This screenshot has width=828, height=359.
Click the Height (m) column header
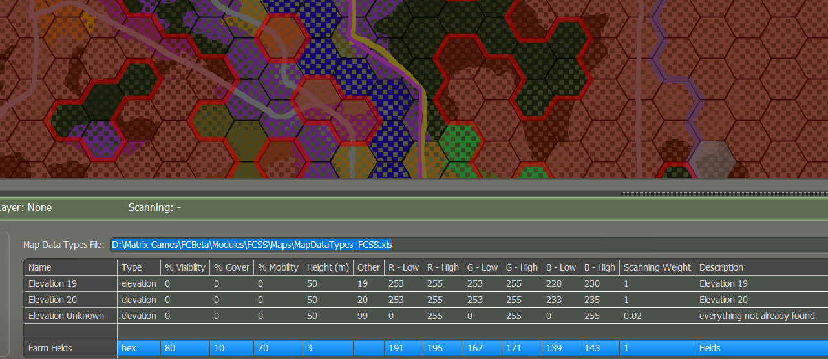pyautogui.click(x=328, y=267)
